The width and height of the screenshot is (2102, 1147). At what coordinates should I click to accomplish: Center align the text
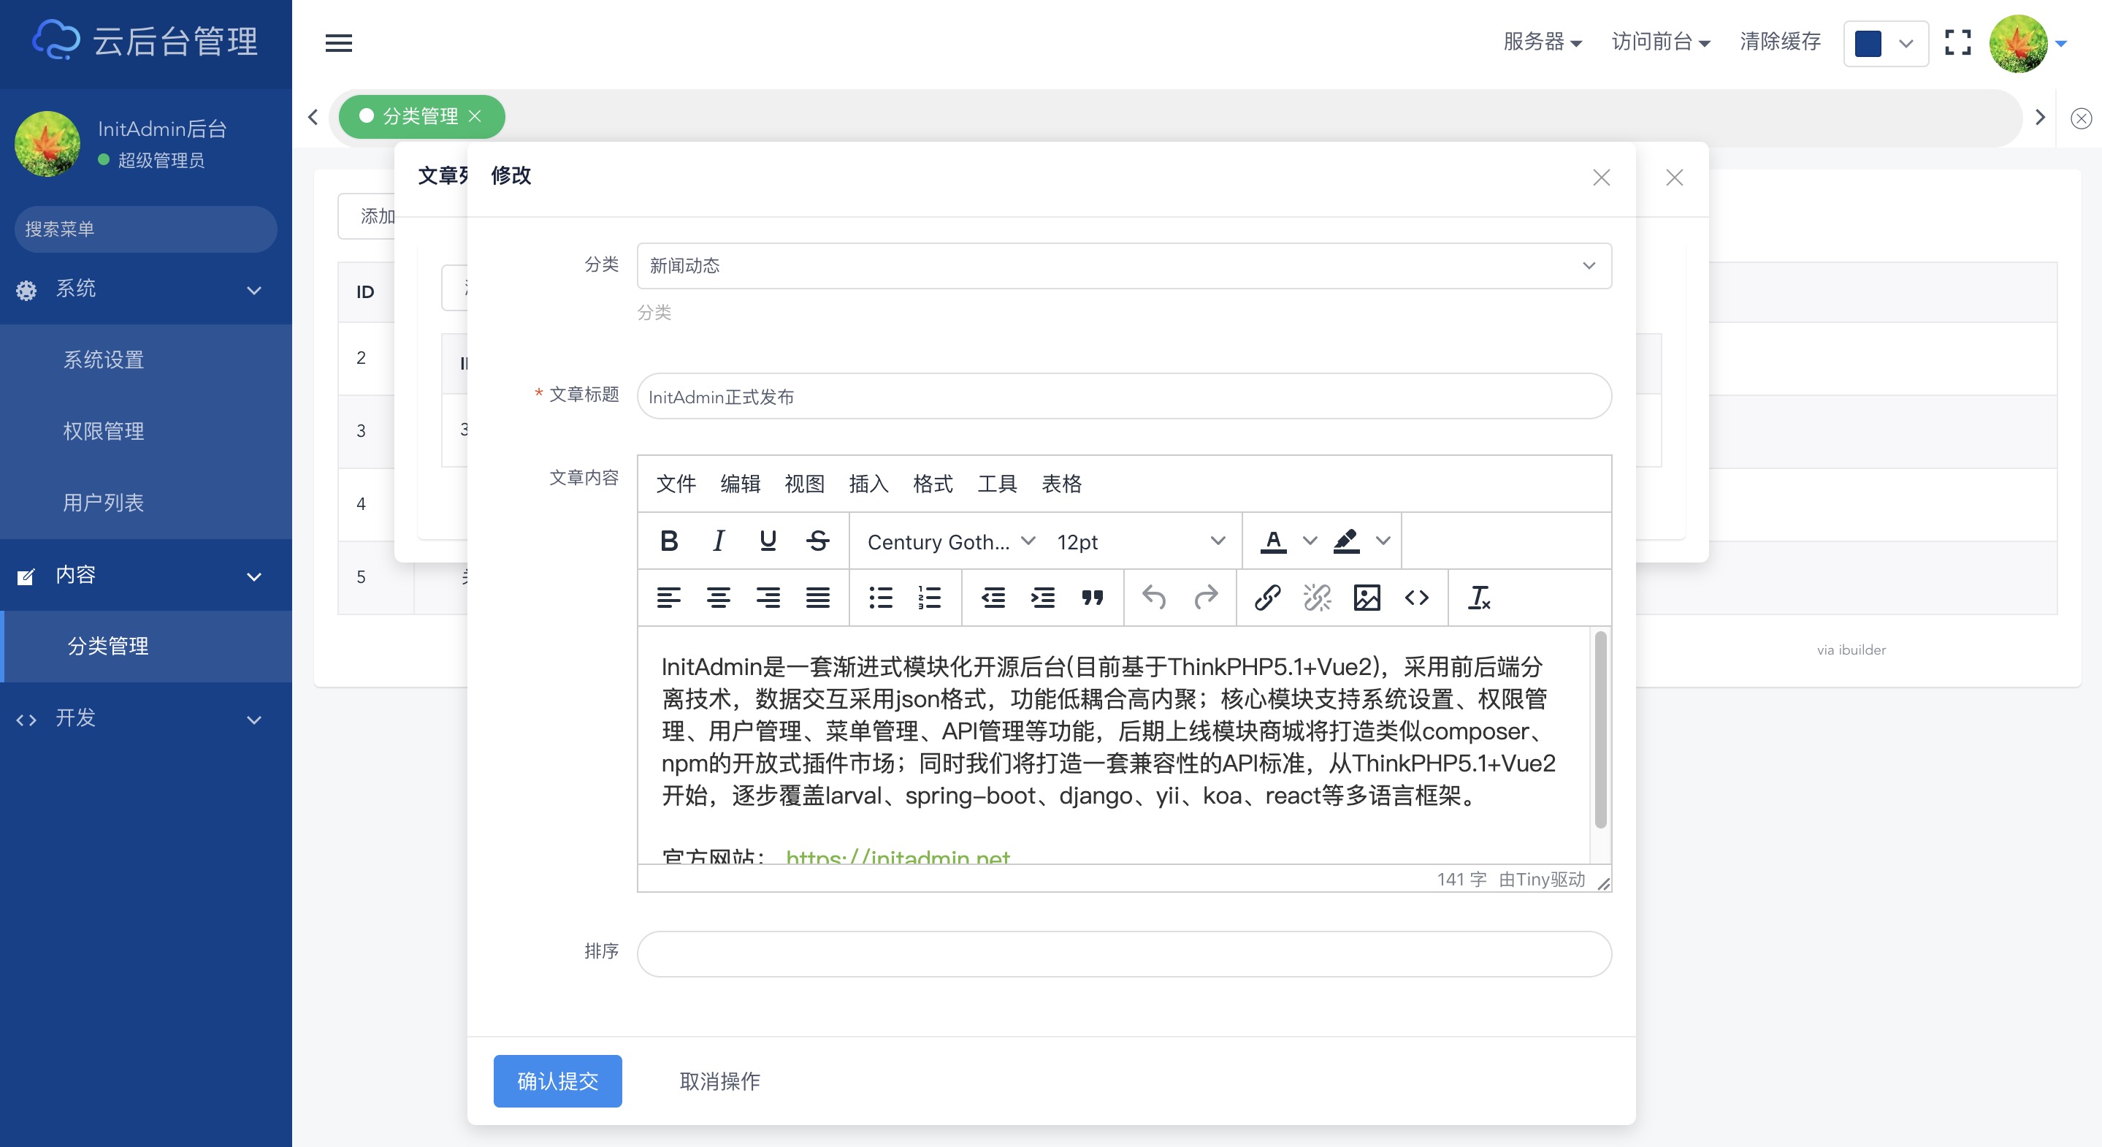click(x=718, y=598)
